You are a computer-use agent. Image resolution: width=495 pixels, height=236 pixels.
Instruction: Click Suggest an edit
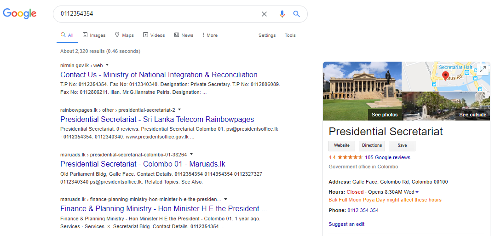(346, 224)
